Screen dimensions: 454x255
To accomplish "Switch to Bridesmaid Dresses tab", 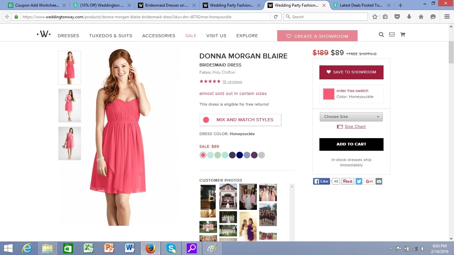I will coord(166,5).
